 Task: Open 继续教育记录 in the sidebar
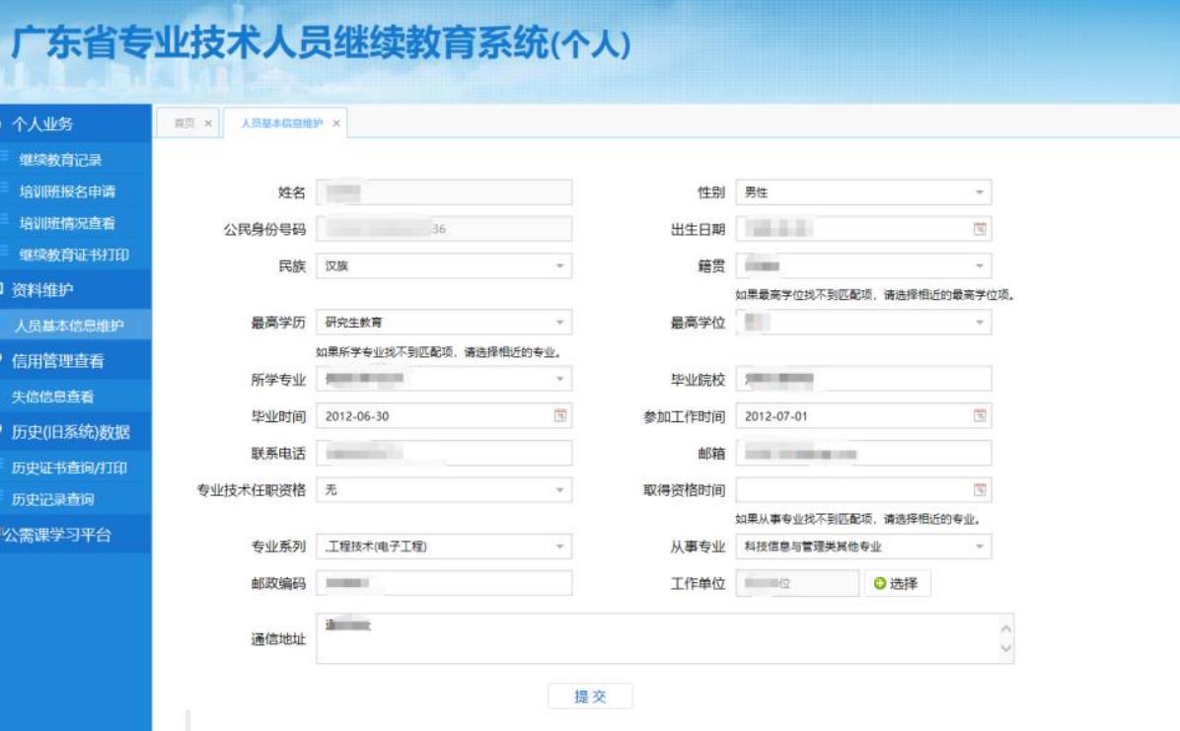[x=60, y=160]
